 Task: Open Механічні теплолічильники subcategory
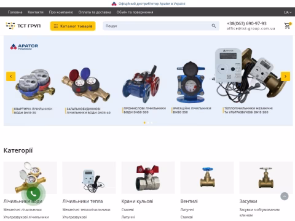coord(86,210)
